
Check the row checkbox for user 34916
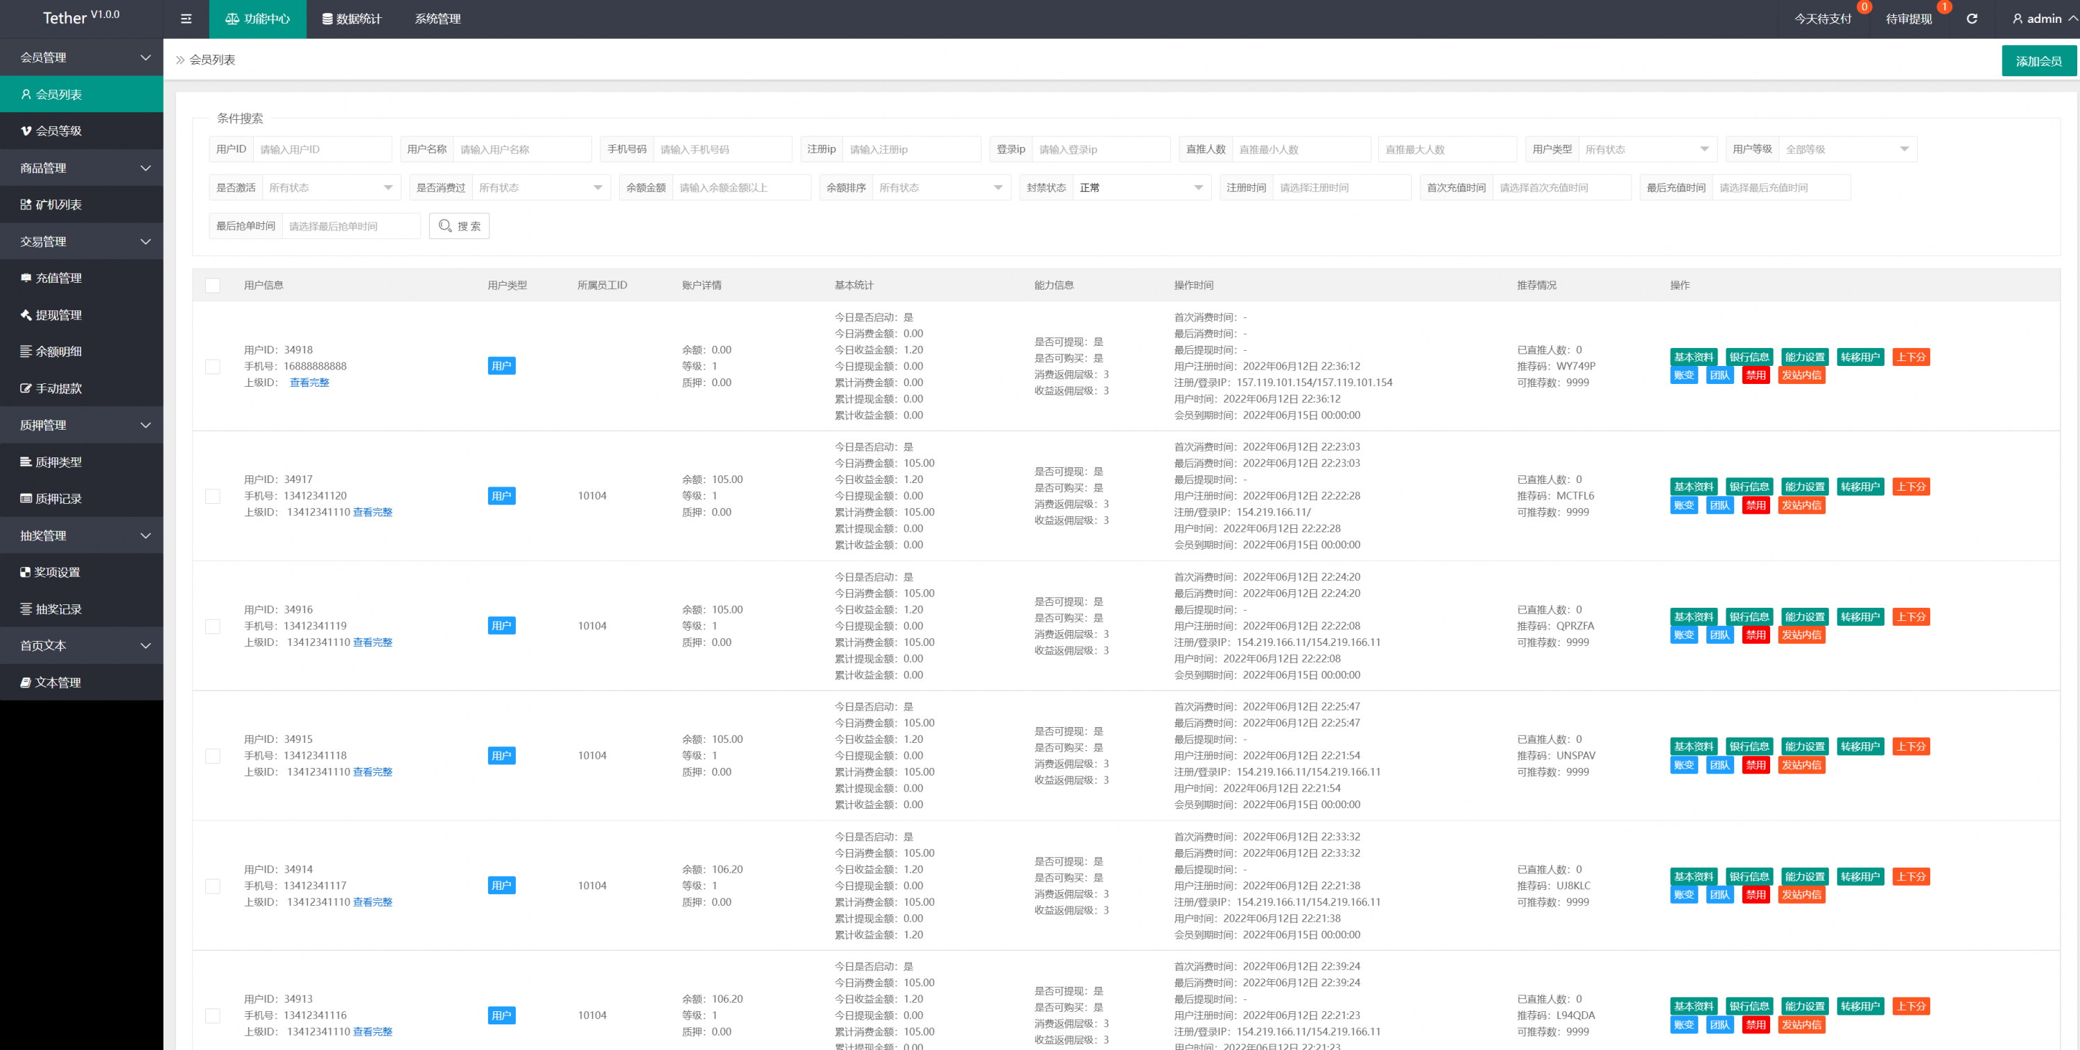pyautogui.click(x=212, y=627)
